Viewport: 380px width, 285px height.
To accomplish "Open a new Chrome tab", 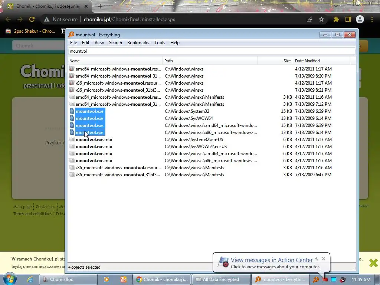I will click(100, 6).
